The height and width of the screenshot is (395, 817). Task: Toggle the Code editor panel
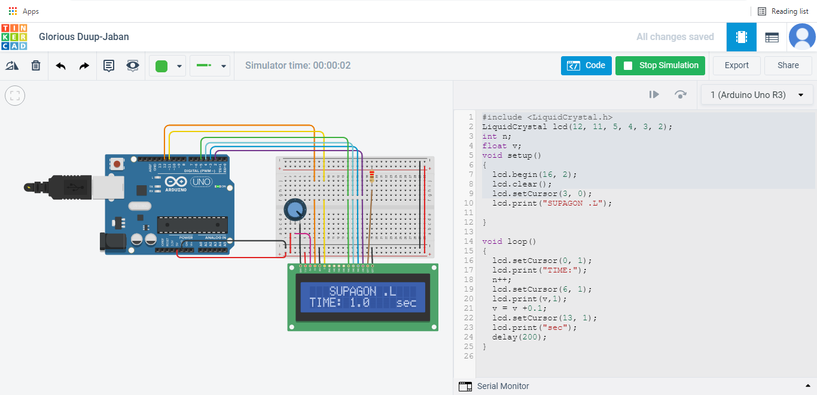(x=586, y=66)
